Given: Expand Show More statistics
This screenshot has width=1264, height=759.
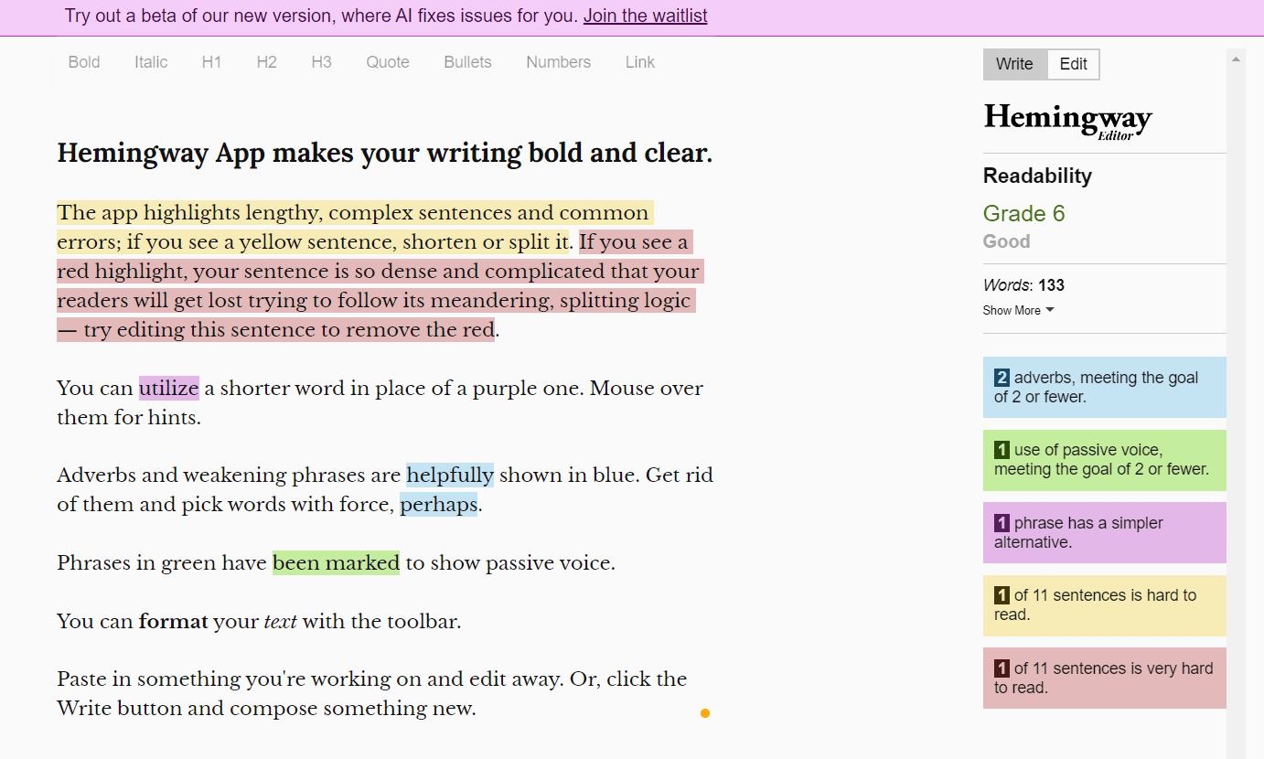Looking at the screenshot, I should coord(1018,310).
